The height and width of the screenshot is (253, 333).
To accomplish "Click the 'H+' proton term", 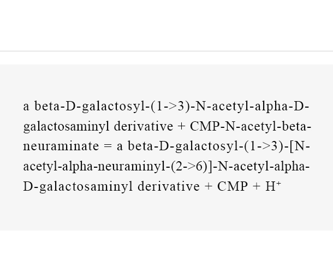I will [x=273, y=186].
